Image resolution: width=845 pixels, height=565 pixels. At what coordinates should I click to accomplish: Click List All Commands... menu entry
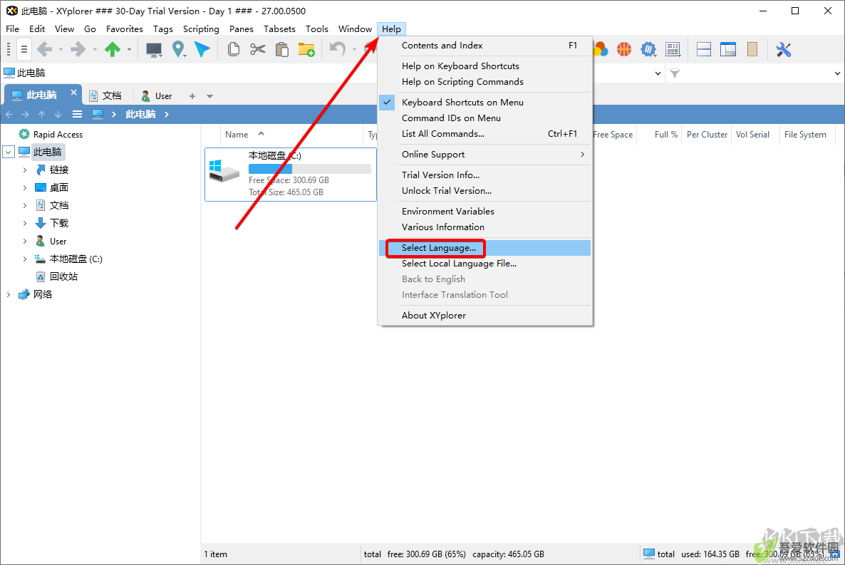click(485, 134)
